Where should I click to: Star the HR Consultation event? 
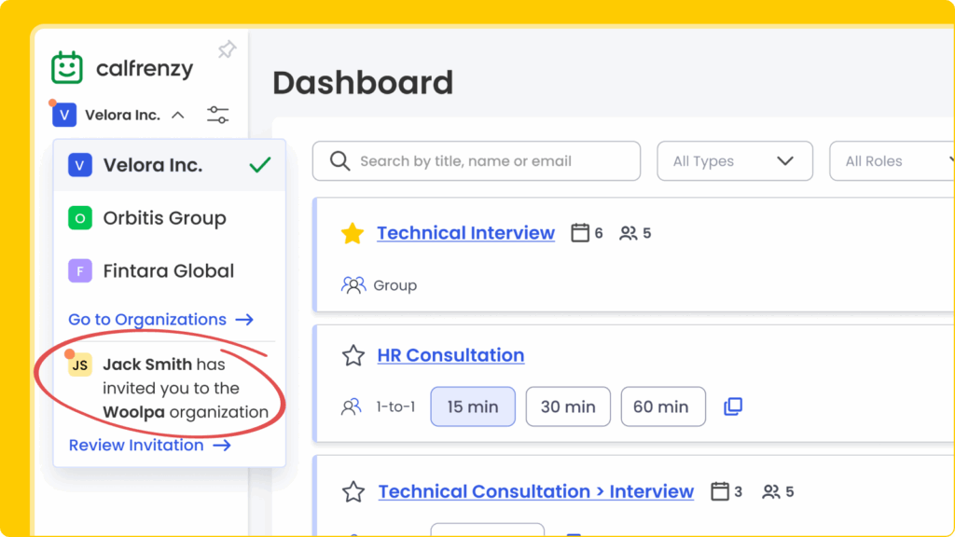(353, 355)
